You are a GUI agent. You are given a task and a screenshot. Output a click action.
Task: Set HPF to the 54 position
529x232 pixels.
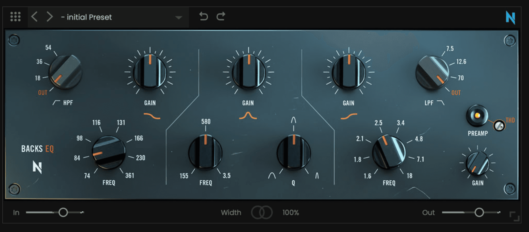(x=48, y=47)
